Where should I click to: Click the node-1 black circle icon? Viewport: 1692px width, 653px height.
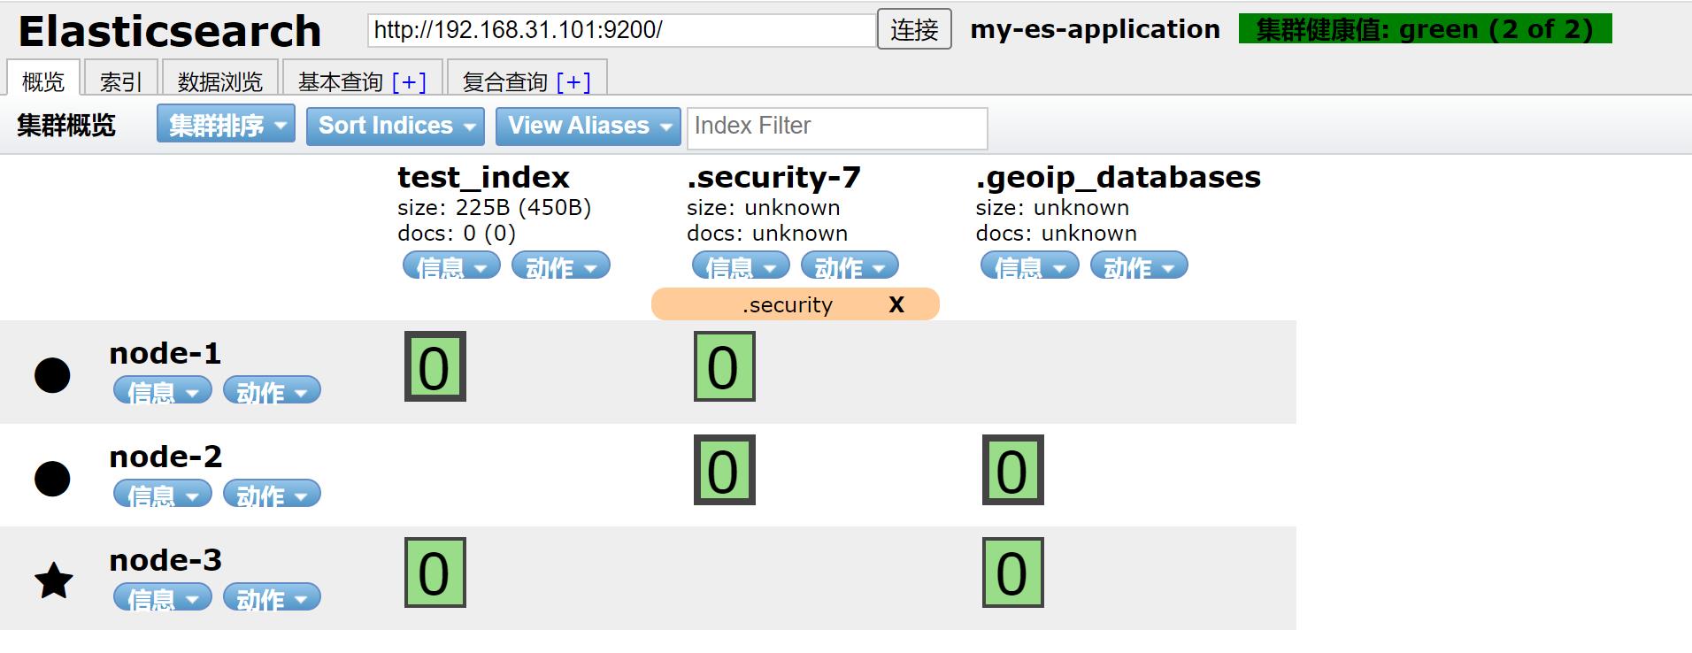(52, 375)
